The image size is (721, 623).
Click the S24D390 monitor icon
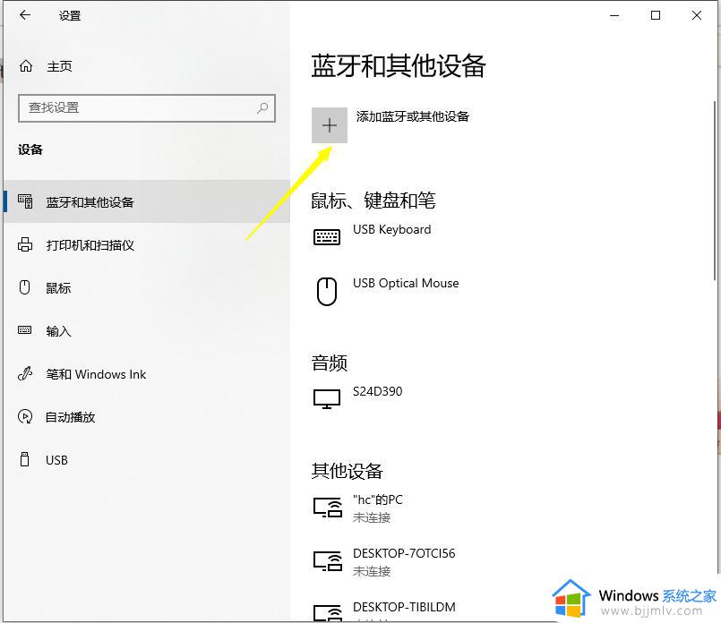tap(327, 399)
